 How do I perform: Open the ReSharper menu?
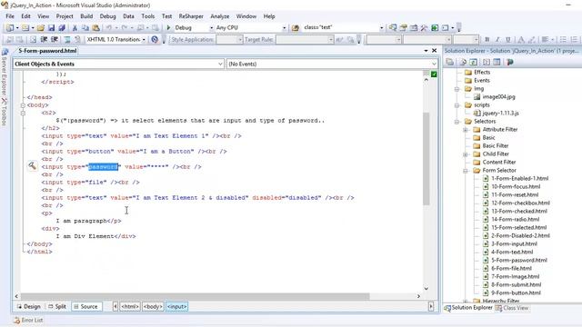tap(191, 16)
